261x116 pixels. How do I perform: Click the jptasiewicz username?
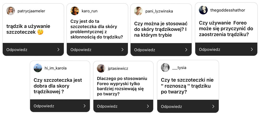[118, 68]
